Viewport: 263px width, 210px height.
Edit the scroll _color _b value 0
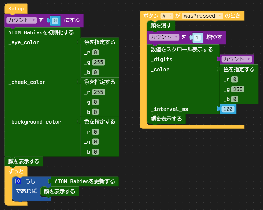(x=235, y=99)
